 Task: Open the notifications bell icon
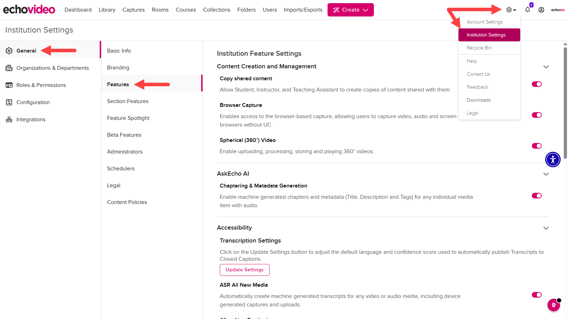coord(527,9)
